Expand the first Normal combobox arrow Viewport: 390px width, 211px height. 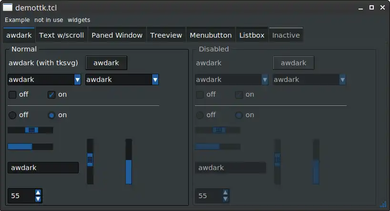coord(78,80)
